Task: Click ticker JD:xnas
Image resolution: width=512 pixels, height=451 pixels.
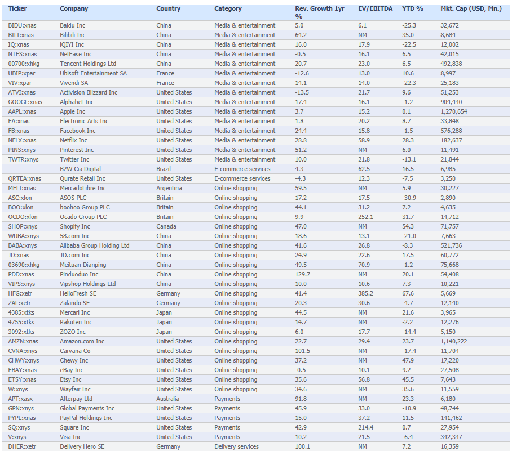Action: coord(19,255)
